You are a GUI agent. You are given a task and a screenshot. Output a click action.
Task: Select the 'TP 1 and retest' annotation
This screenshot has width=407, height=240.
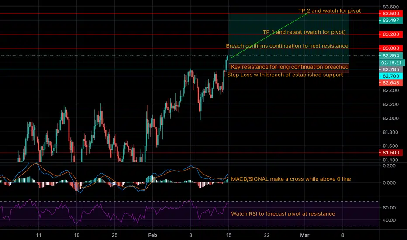(x=304, y=32)
